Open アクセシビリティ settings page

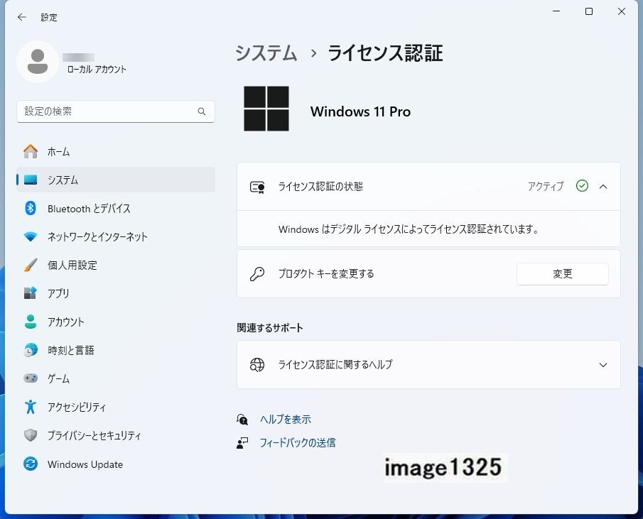116,407
